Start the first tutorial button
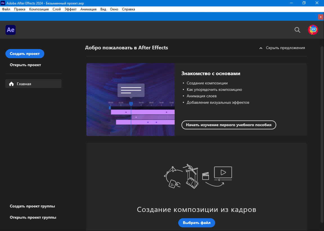324x231 pixels. click(229, 125)
